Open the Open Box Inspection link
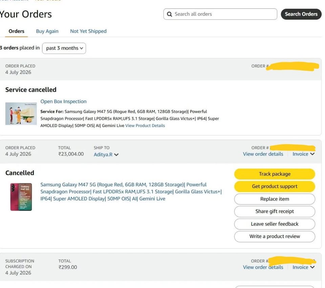The width and height of the screenshot is (325, 288). point(63,101)
